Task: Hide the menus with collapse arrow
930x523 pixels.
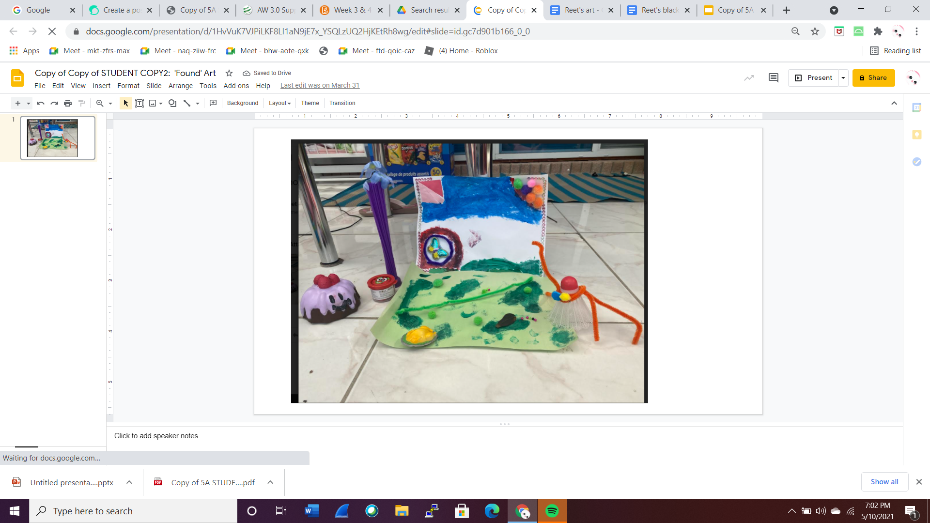Action: click(x=894, y=103)
